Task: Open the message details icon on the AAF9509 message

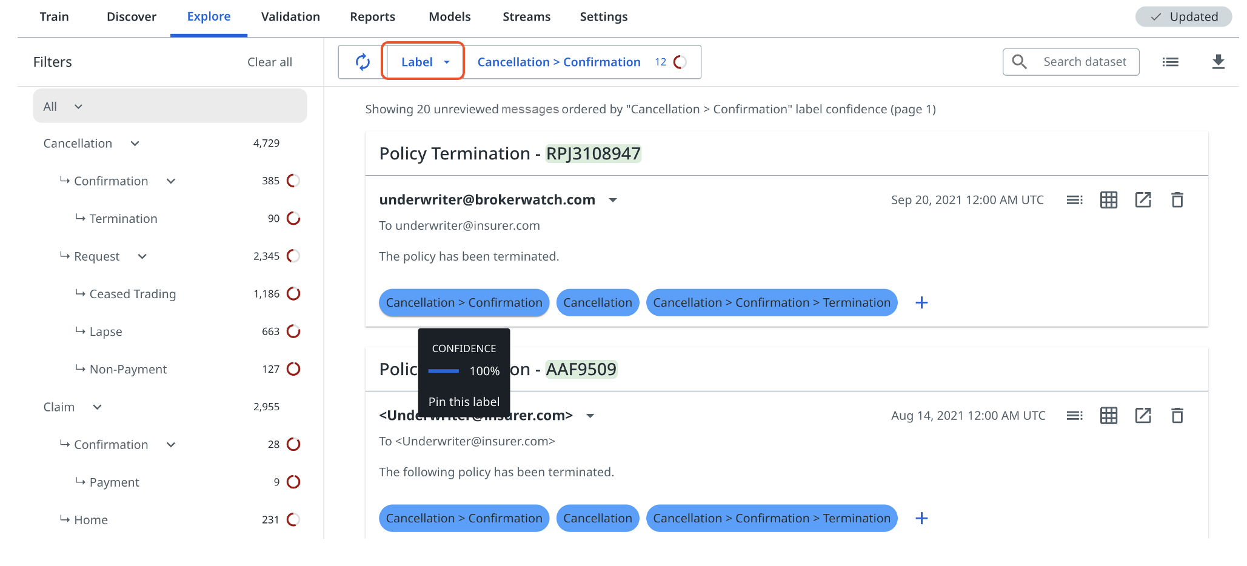Action: coord(1074,415)
